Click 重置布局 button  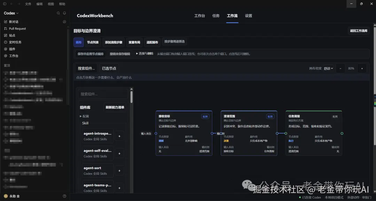tap(134, 42)
